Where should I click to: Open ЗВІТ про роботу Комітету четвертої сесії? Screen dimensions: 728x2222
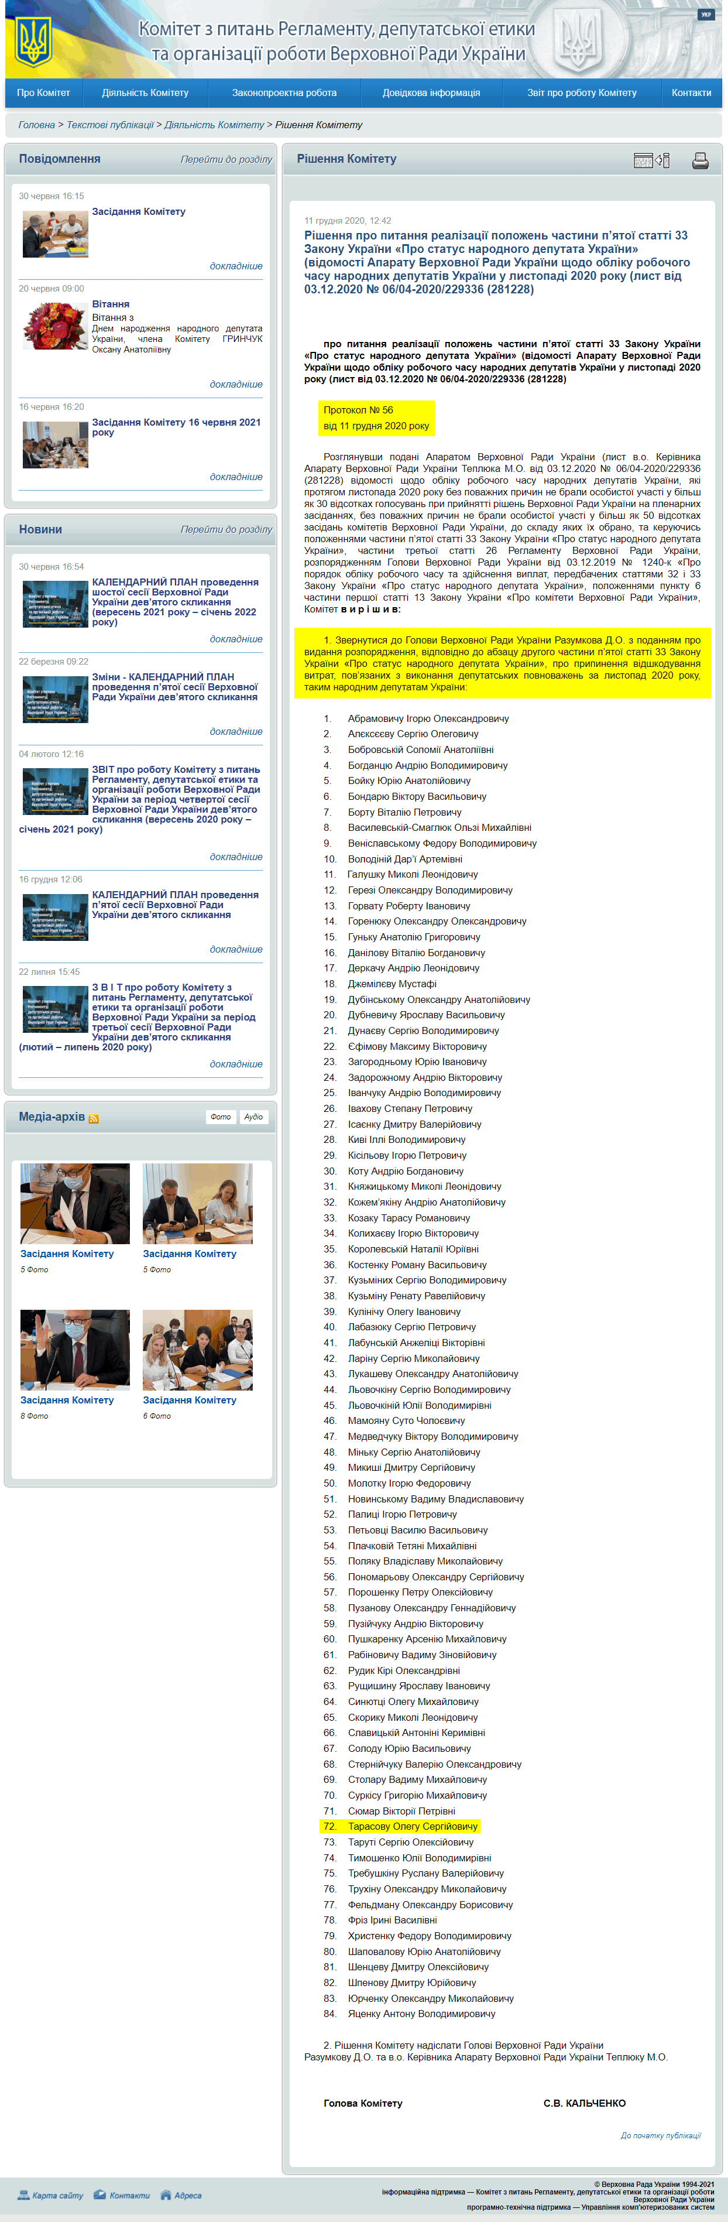coord(140,799)
